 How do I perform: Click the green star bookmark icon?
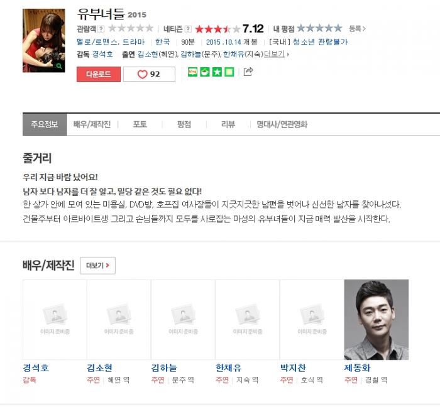[x=217, y=72]
